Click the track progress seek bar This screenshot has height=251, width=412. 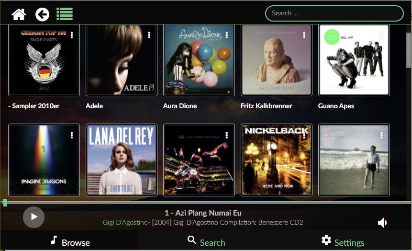tap(206, 203)
